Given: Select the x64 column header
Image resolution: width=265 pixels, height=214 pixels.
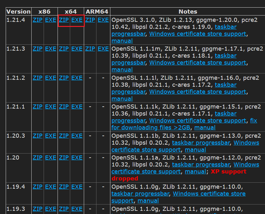Looking at the screenshot, I should [x=71, y=11].
